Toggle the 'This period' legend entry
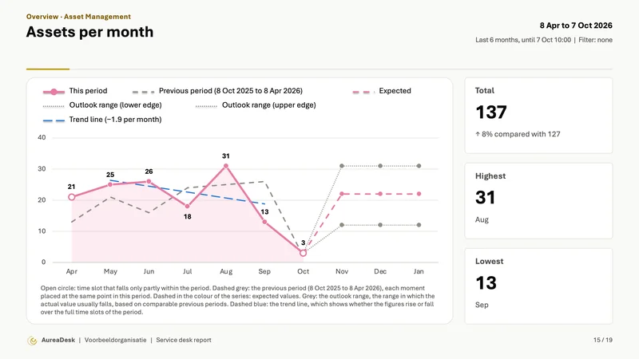Image resolution: width=639 pixels, height=359 pixels. [75, 91]
